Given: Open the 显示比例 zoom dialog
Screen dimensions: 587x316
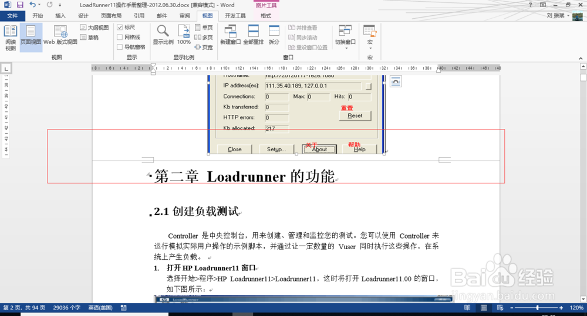Looking at the screenshot, I should (x=163, y=35).
